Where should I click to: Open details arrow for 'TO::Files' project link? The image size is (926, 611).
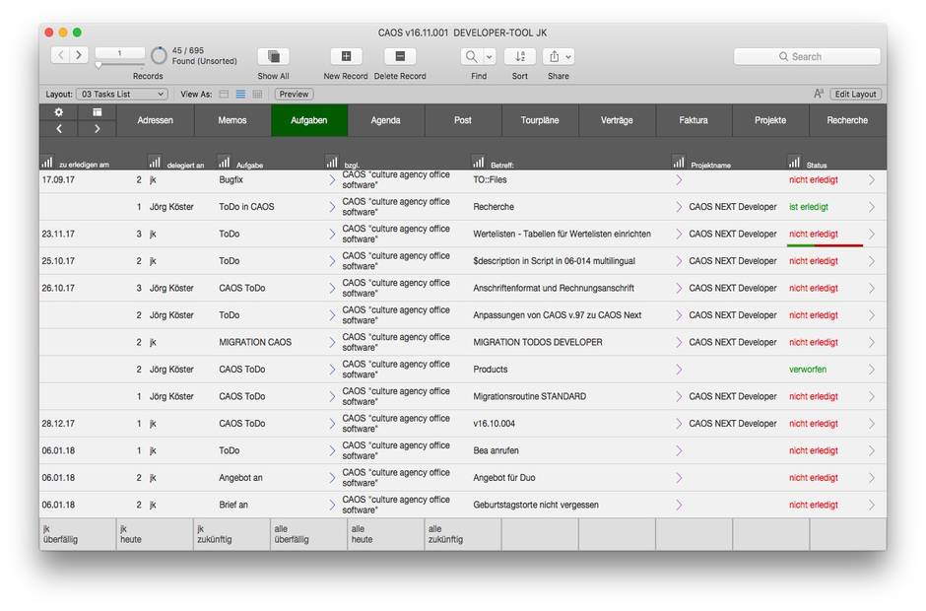click(x=679, y=179)
